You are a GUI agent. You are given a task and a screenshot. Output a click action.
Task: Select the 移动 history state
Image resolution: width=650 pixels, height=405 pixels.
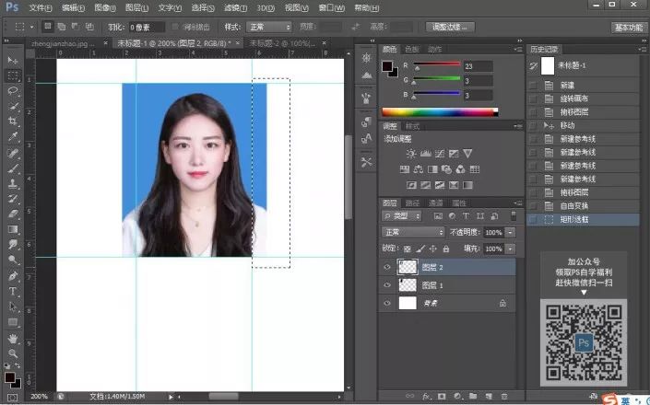583,125
